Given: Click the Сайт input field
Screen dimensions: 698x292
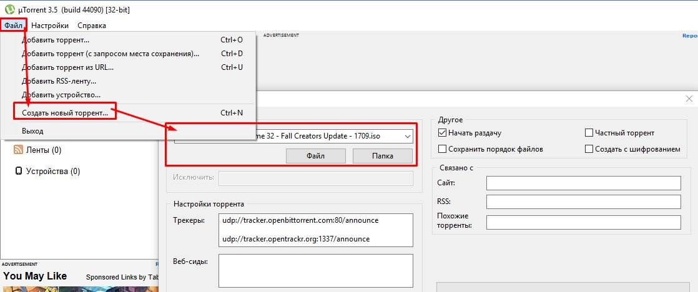Looking at the screenshot, I should point(583,183).
